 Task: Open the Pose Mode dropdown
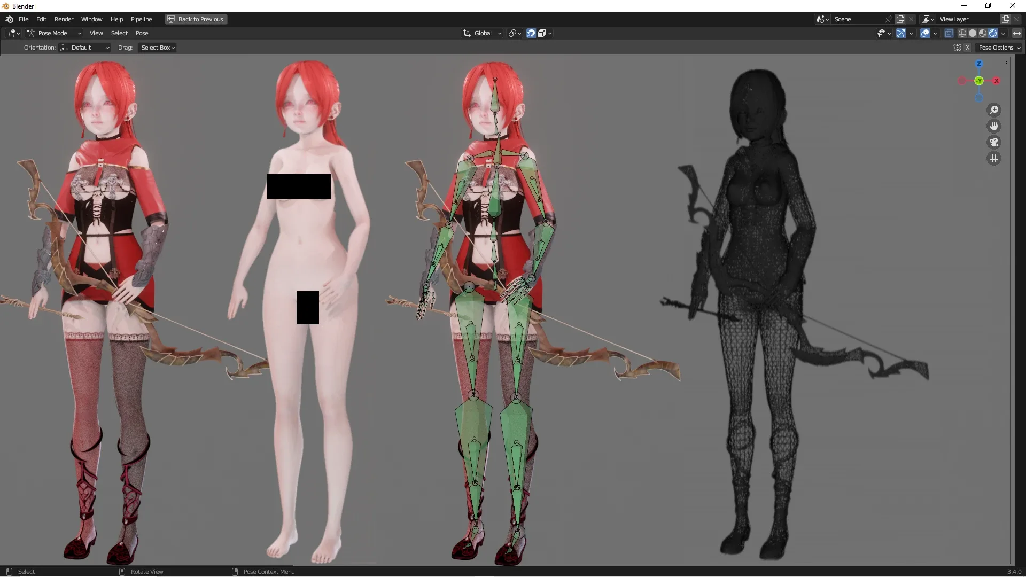(55, 33)
